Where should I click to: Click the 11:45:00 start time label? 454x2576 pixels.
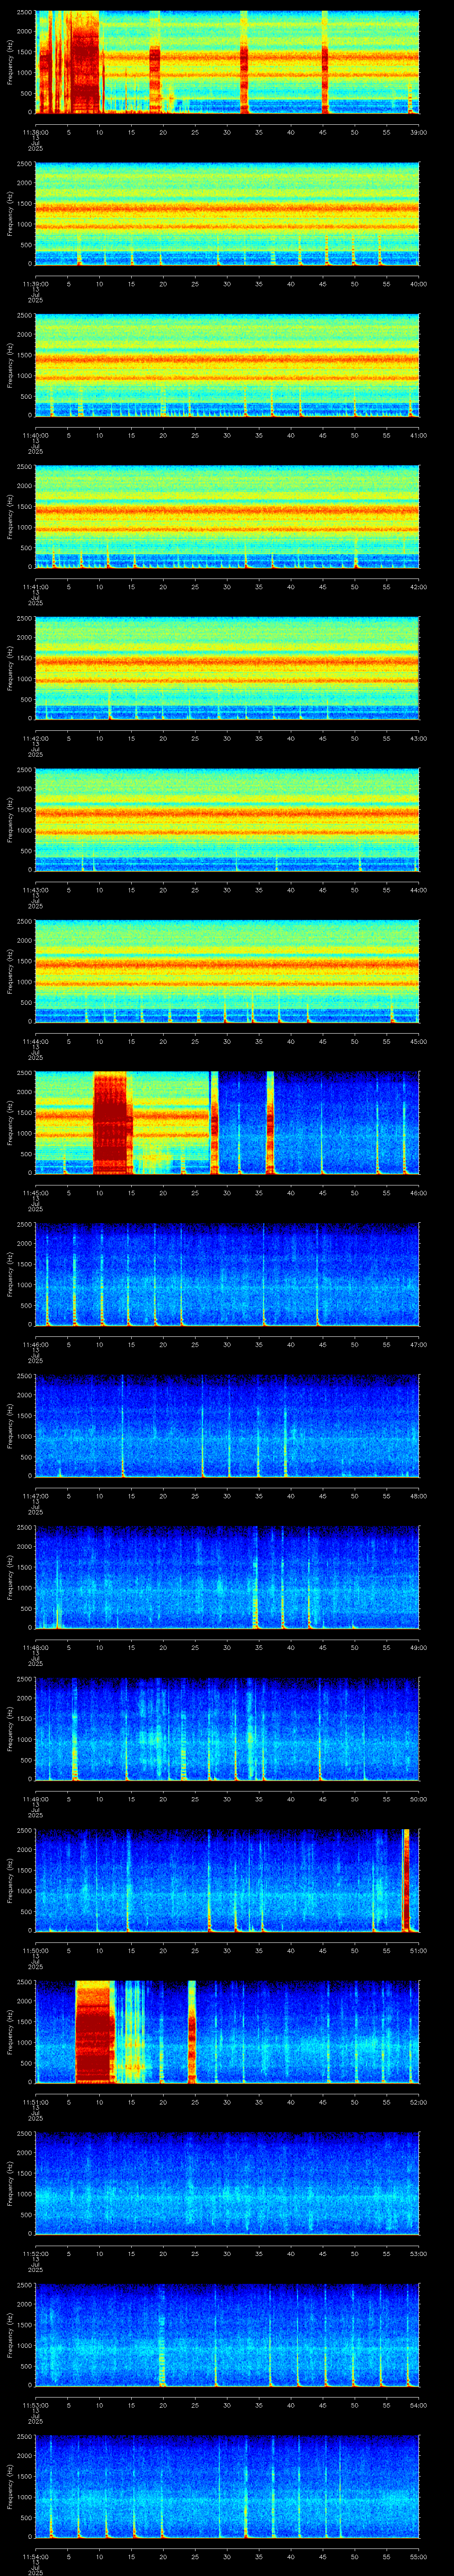[x=35, y=1193]
